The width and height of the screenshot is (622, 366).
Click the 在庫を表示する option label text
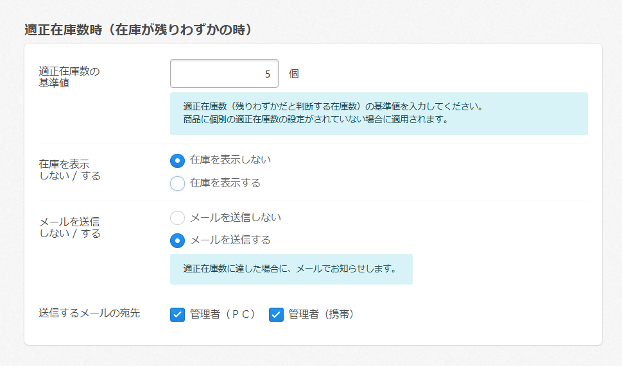(225, 183)
